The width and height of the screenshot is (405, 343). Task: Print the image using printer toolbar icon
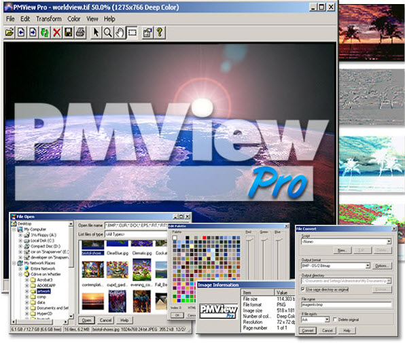point(80,33)
